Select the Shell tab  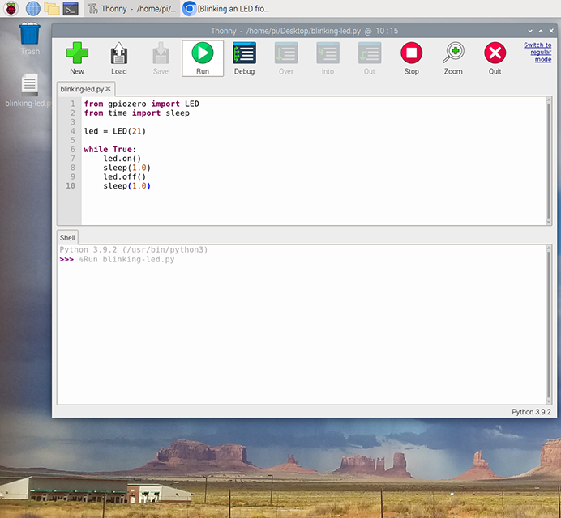(x=67, y=238)
